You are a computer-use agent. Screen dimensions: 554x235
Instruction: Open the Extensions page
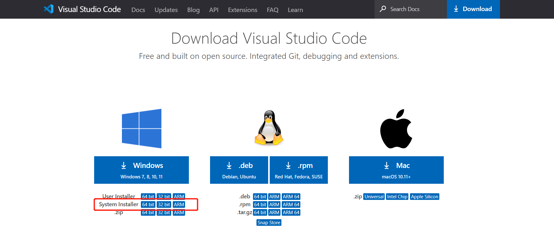click(243, 10)
